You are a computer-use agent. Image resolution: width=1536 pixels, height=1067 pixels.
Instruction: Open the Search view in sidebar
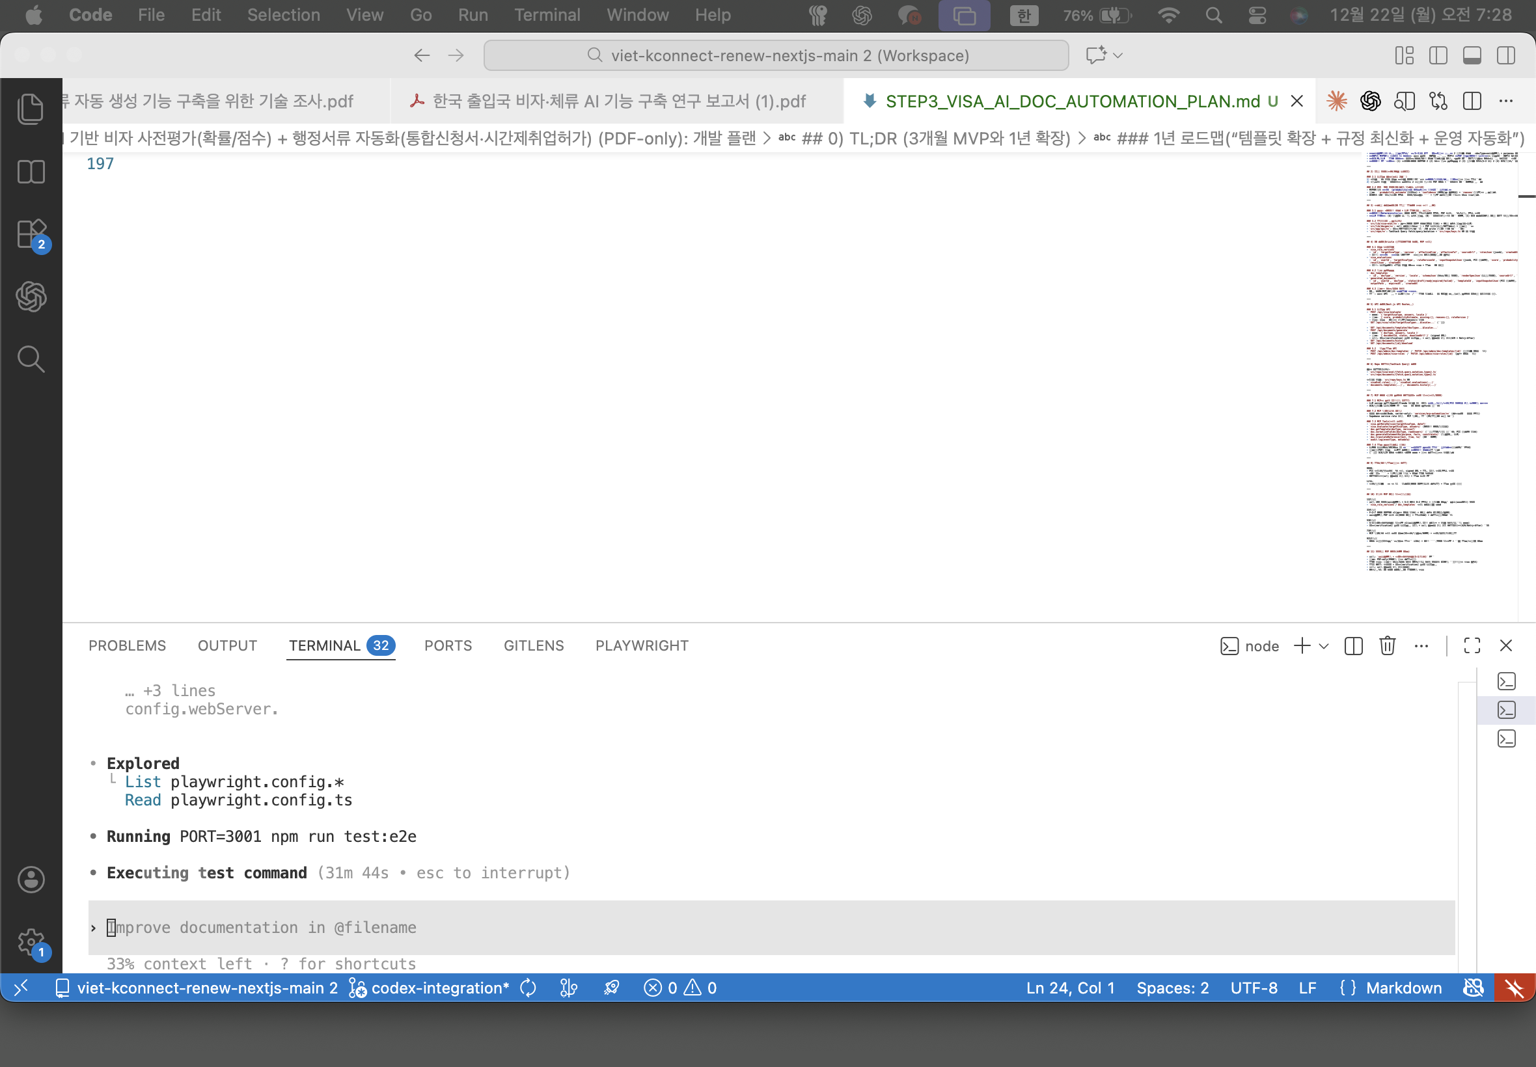pyautogui.click(x=31, y=359)
